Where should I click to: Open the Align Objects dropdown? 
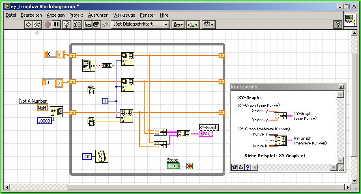click(x=178, y=24)
